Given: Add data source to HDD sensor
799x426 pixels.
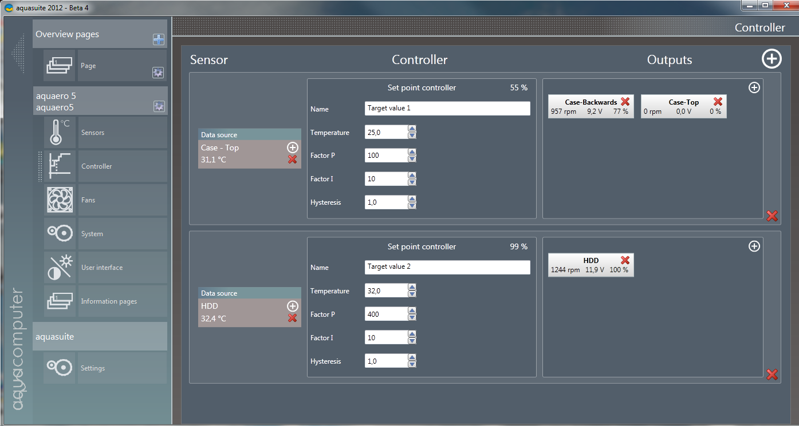Looking at the screenshot, I should point(292,306).
